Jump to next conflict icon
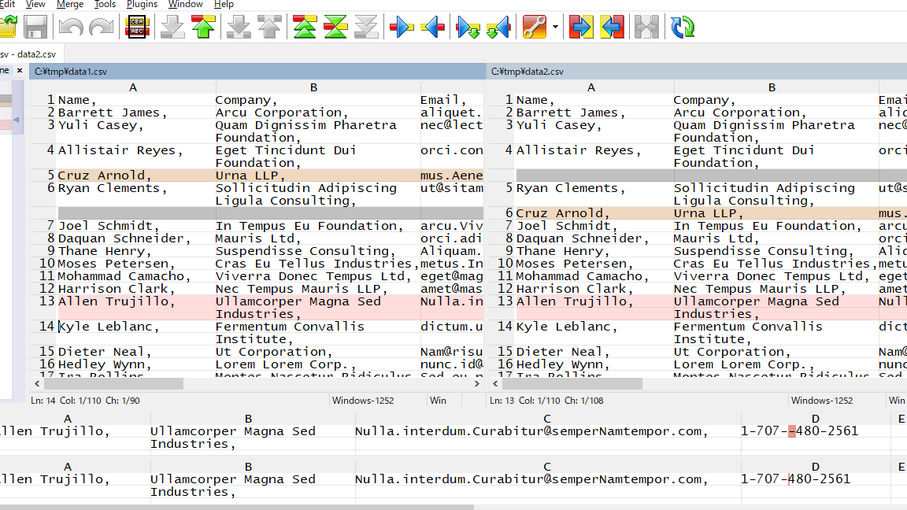 (x=239, y=28)
